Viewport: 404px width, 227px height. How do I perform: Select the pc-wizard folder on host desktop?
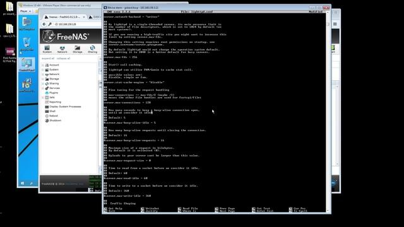point(9,8)
